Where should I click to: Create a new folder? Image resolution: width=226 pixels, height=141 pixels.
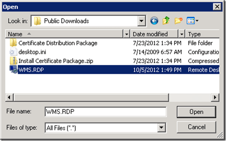tap(178, 21)
